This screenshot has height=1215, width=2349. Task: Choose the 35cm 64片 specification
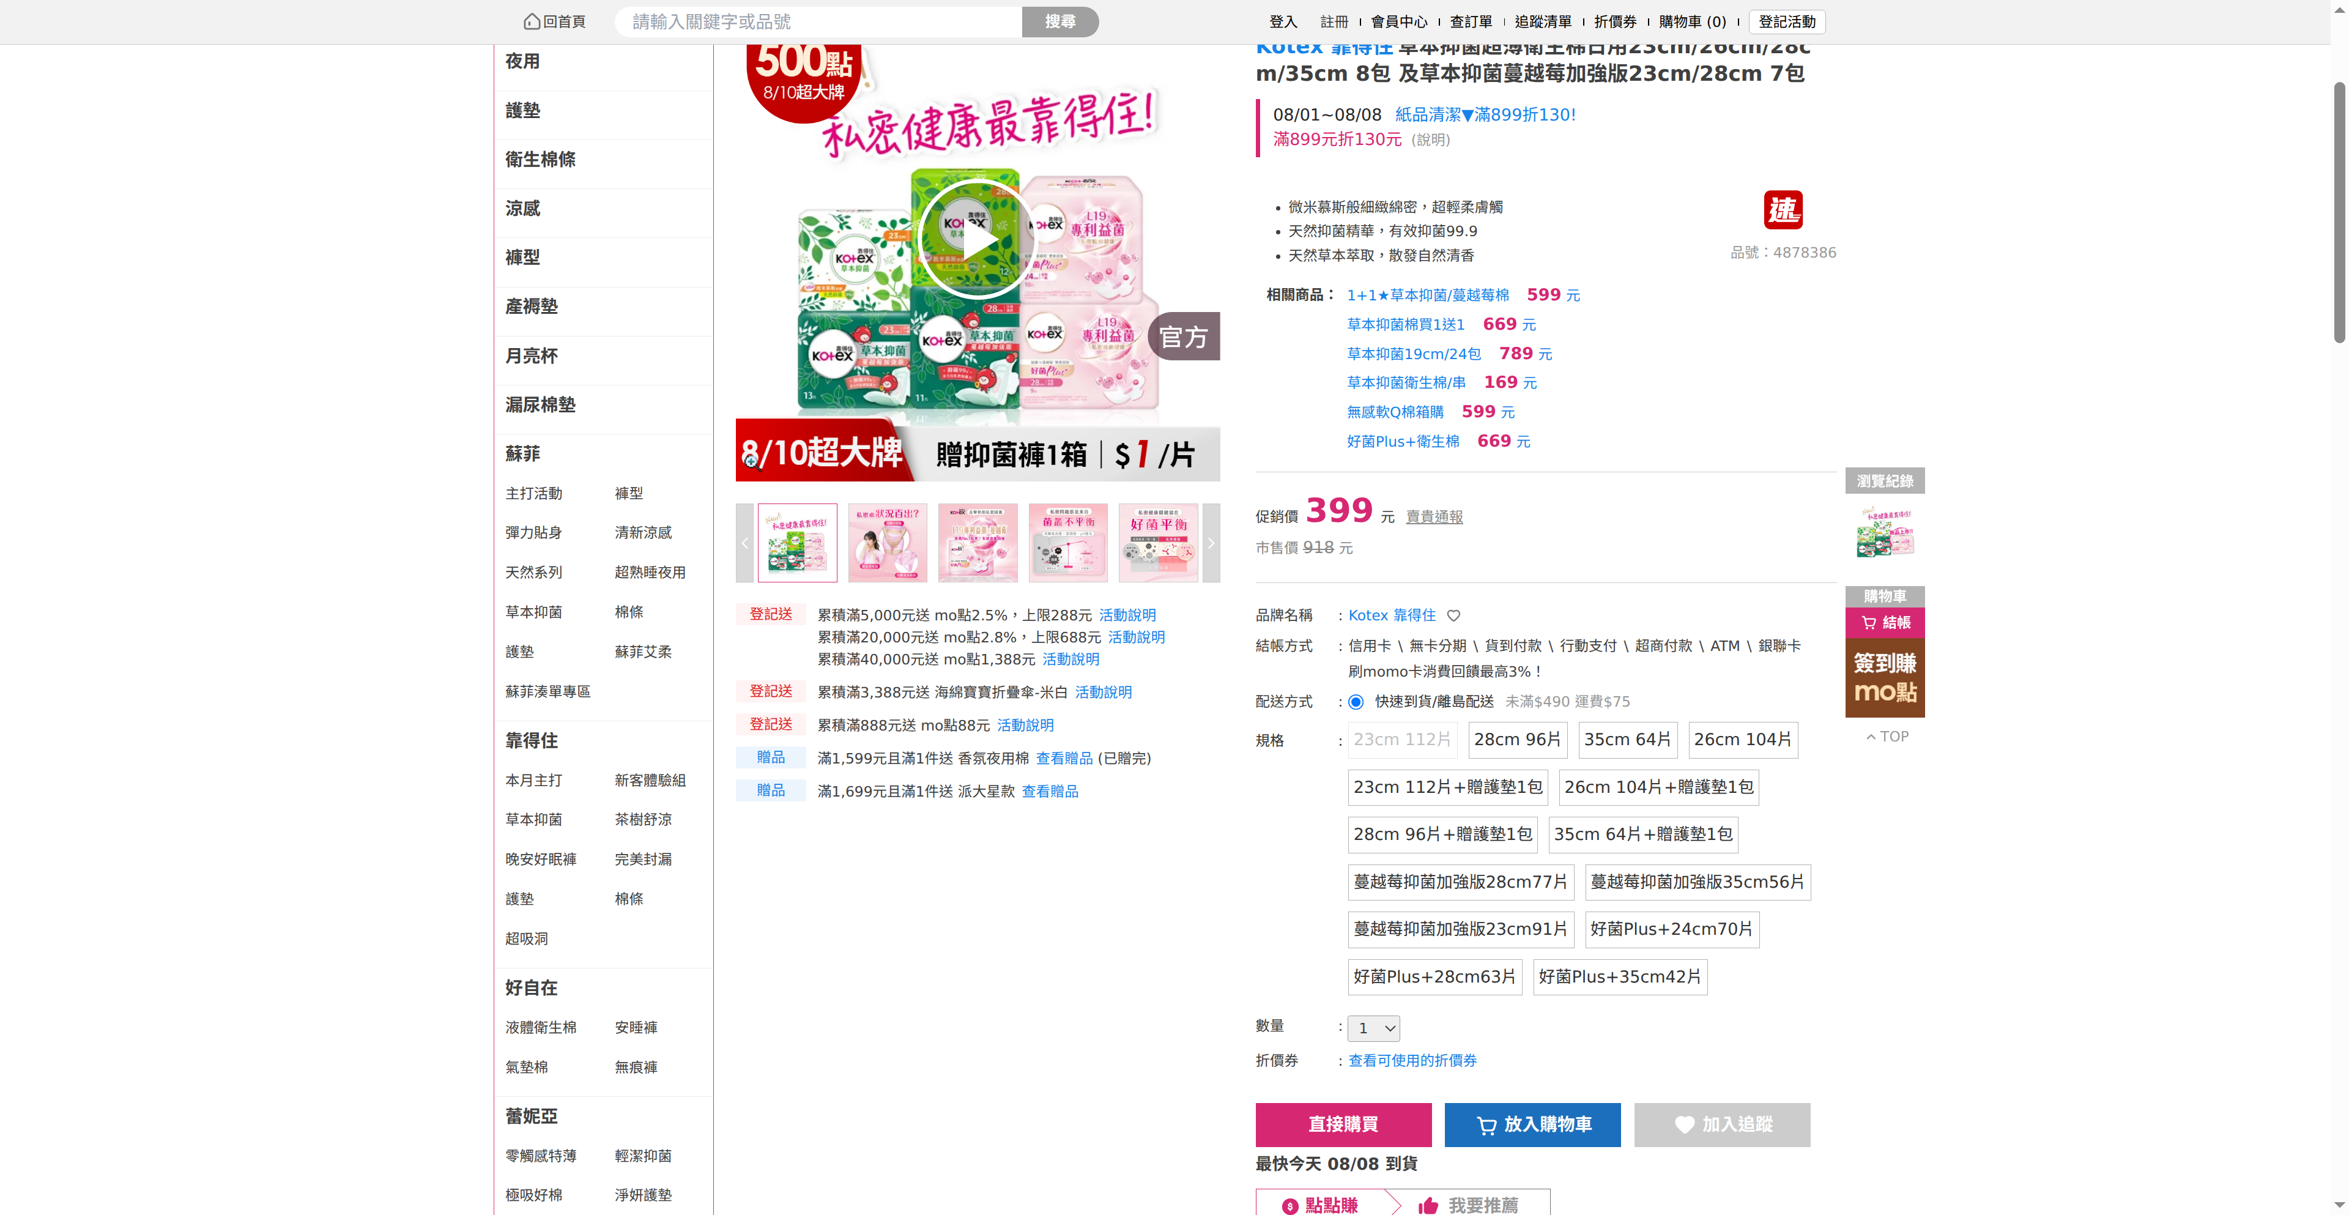pyautogui.click(x=1628, y=740)
